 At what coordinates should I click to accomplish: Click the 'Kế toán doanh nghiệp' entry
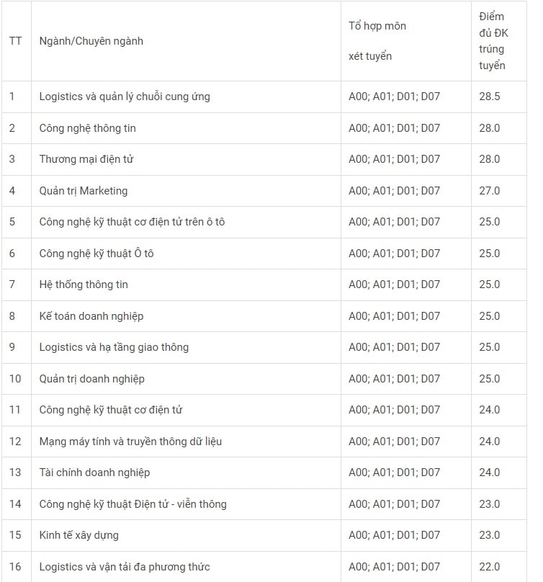click(91, 316)
